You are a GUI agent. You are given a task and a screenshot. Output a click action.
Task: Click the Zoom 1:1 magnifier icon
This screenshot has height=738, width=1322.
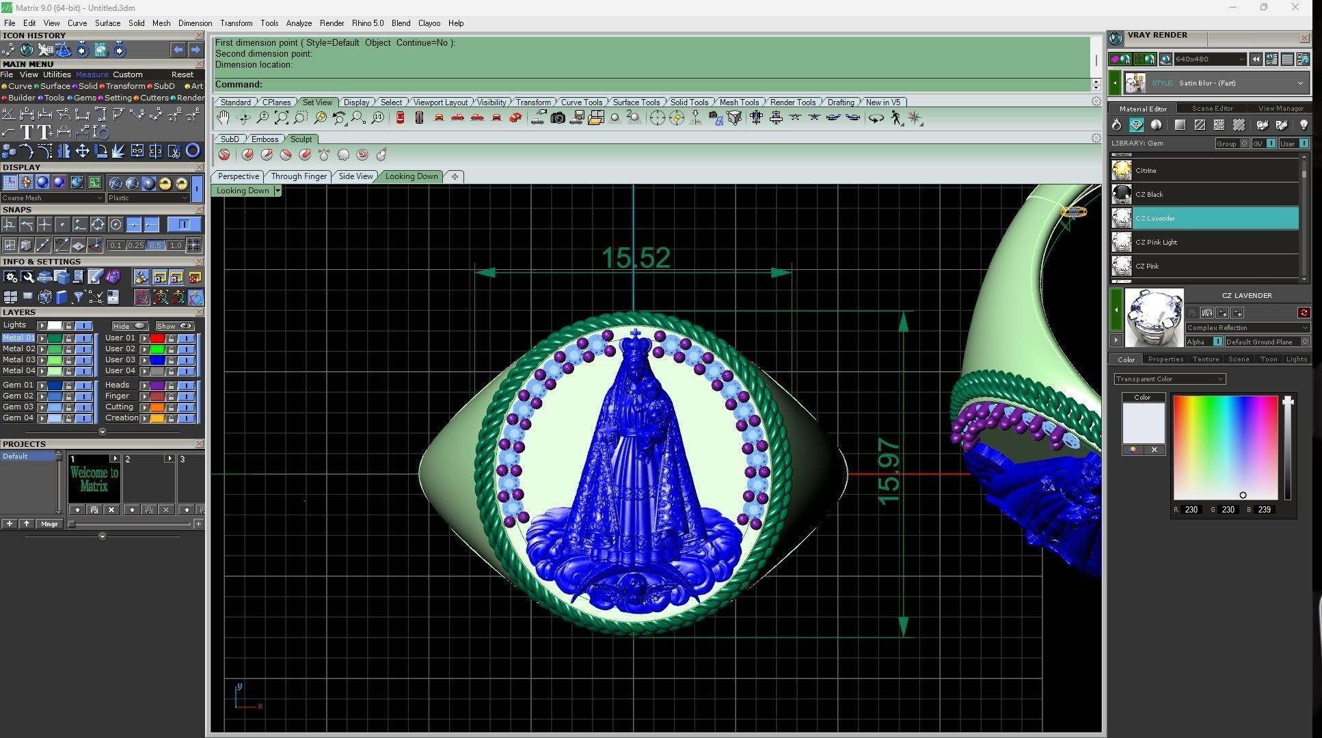[x=377, y=118]
